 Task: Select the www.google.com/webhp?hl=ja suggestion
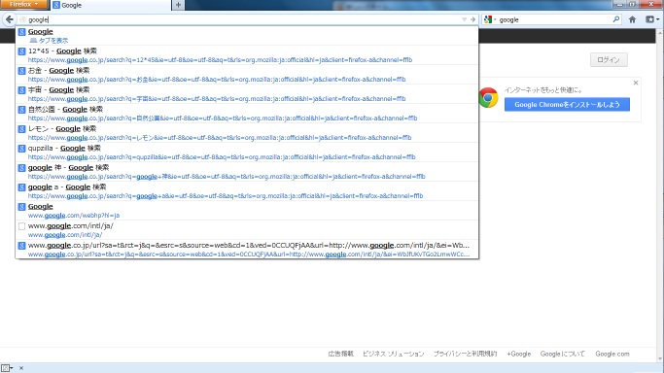[x=247, y=211]
